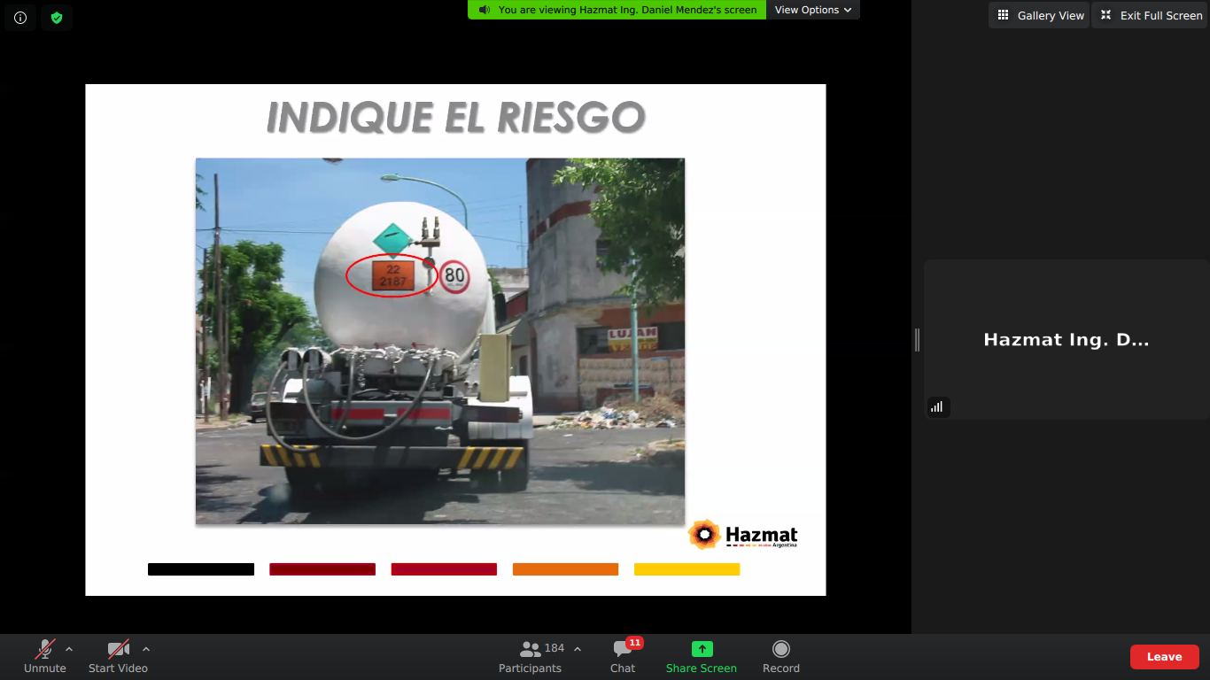Screen dimensions: 1210x680
Task: Open the Participants panel
Action: click(x=531, y=656)
